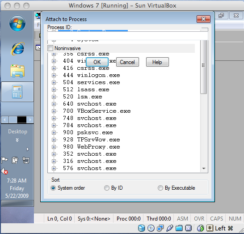Screen dimensions: 244x234
Task: Click the NUM status indicator
Action: pyautogui.click(x=235, y=219)
